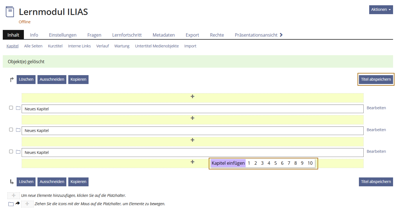Switch to the Inhalt tab
The image size is (395, 211).
[13, 35]
